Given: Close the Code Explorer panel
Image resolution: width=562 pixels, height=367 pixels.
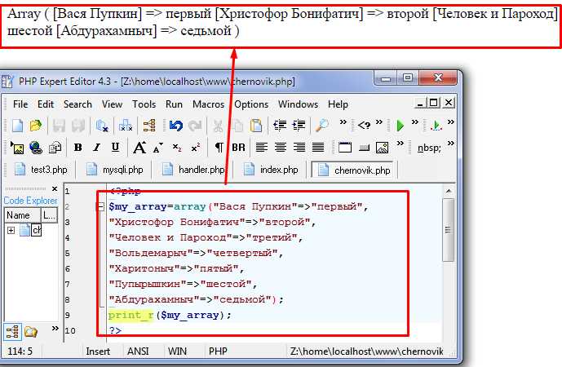Looking at the screenshot, I should click(55, 189).
